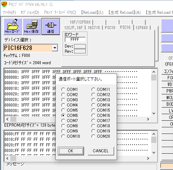173x170 pixels.
Task: Click the Rev value field
Action: [80, 51]
